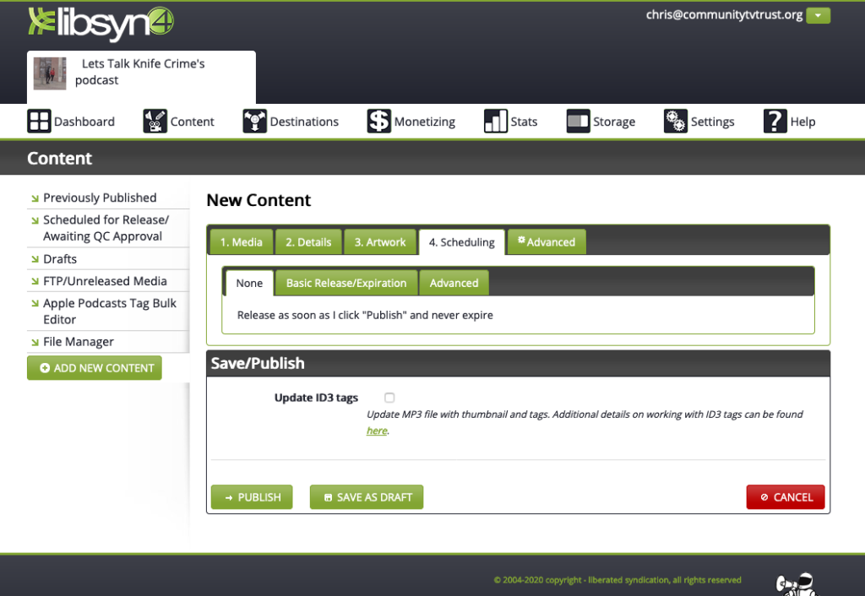Open the account dropdown arrow
Screen dimensions: 865x596
coord(818,15)
